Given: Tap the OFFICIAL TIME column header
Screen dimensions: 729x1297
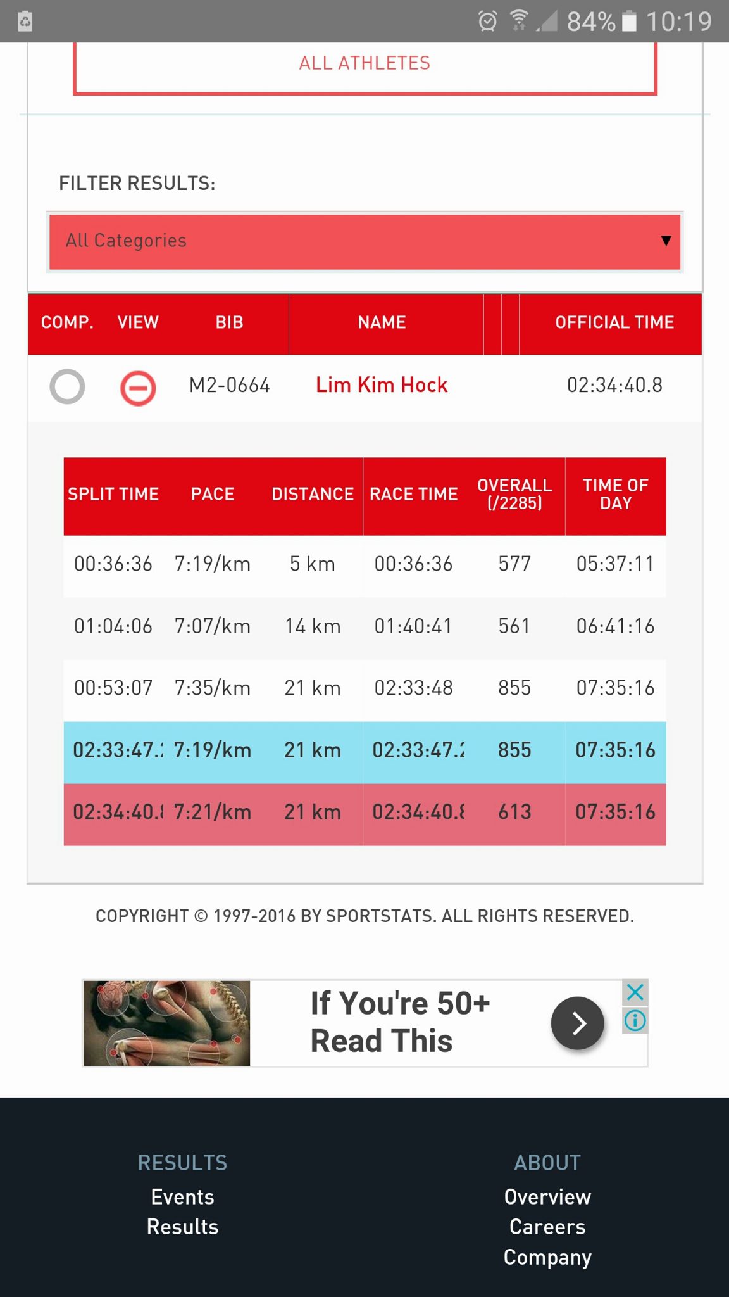Looking at the screenshot, I should tap(614, 322).
